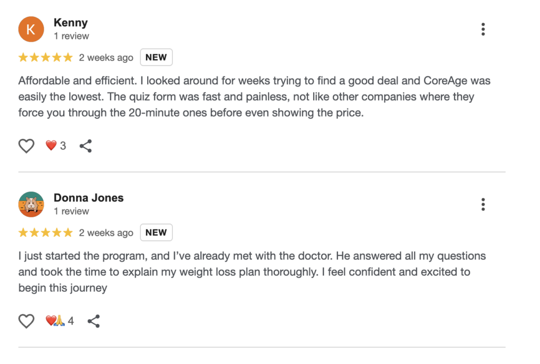Click "1 review" under Kenny's name

tap(71, 36)
